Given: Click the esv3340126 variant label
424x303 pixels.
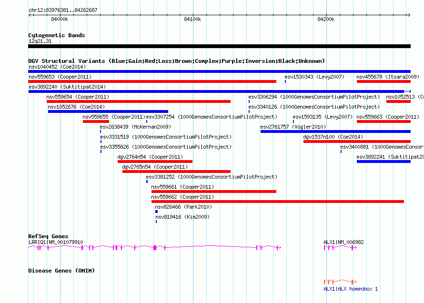Looking at the screenshot, I should point(314,107).
